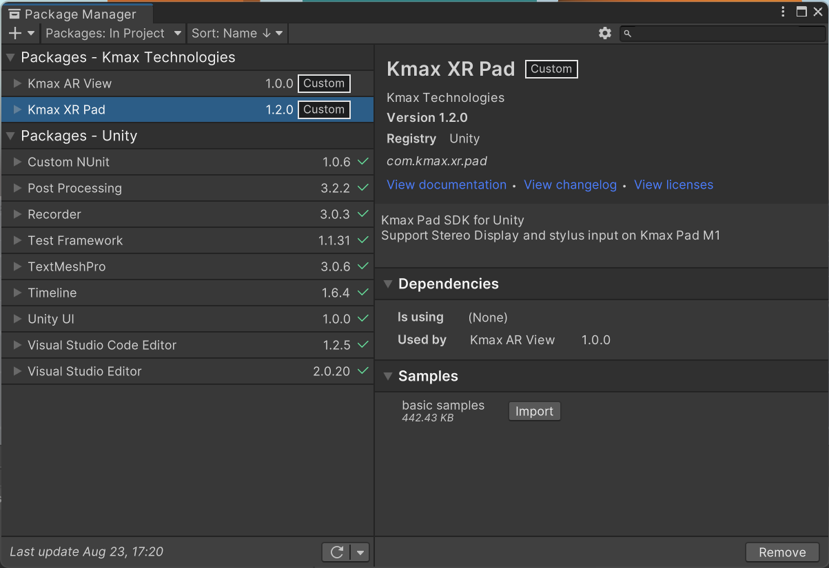Collapse the Dependencies section
This screenshot has height=568, width=829.
coord(388,284)
